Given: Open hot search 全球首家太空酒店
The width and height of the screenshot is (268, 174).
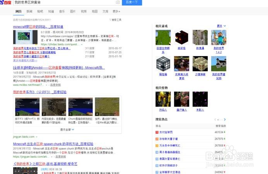Looking at the screenshot, I should pos(170,172).
